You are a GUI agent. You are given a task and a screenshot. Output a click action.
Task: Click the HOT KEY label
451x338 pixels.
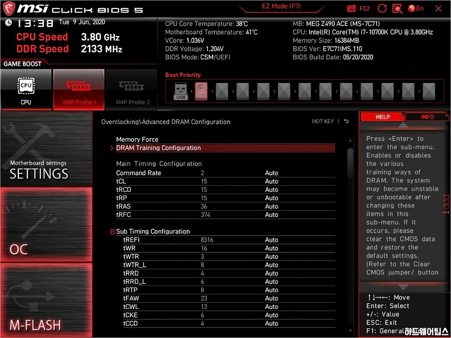click(323, 121)
